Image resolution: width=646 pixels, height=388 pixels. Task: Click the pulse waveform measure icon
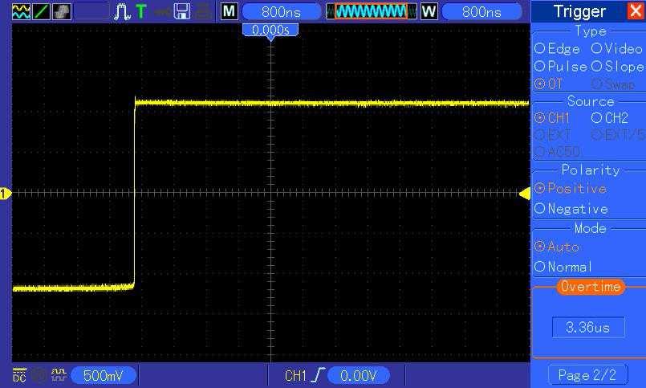tap(122, 11)
